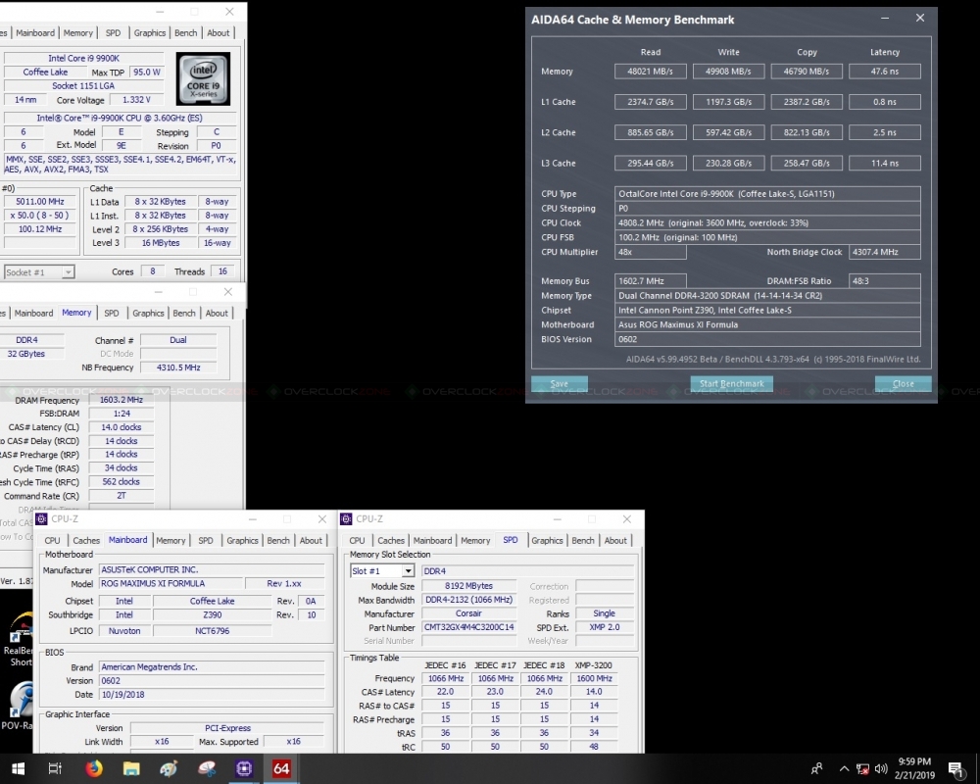Show hidden system tray icons
The height and width of the screenshot is (784, 980).
[x=844, y=768]
